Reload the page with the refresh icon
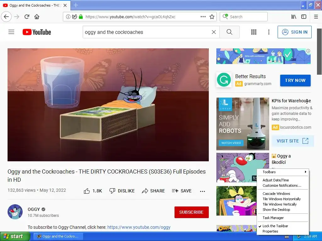The width and height of the screenshot is (322, 241). tap(27, 17)
